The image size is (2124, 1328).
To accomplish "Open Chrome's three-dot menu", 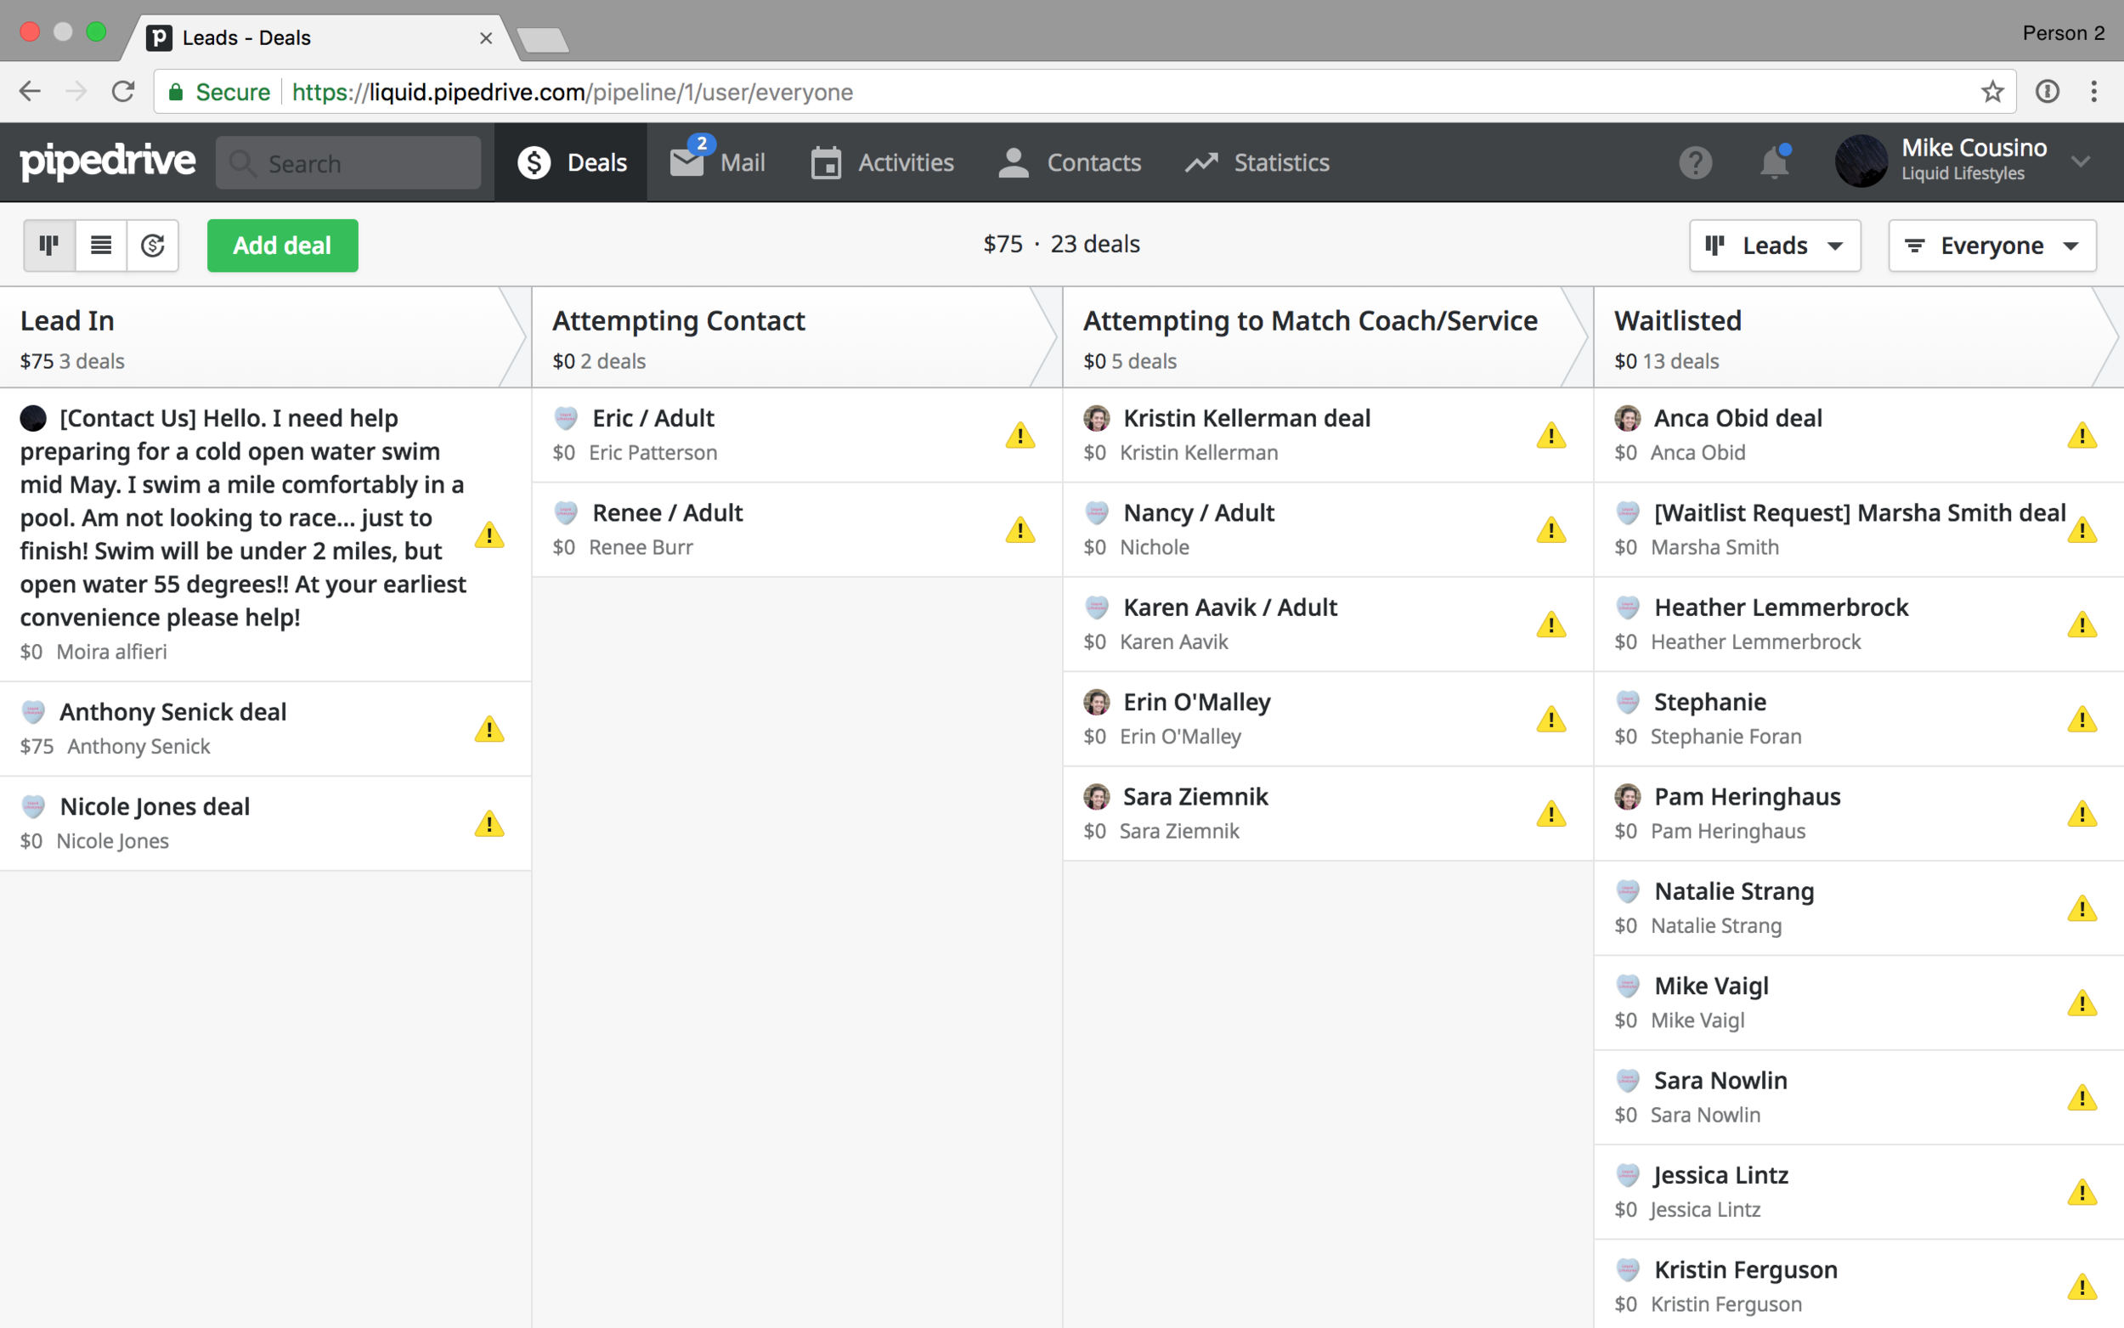I will (2094, 92).
